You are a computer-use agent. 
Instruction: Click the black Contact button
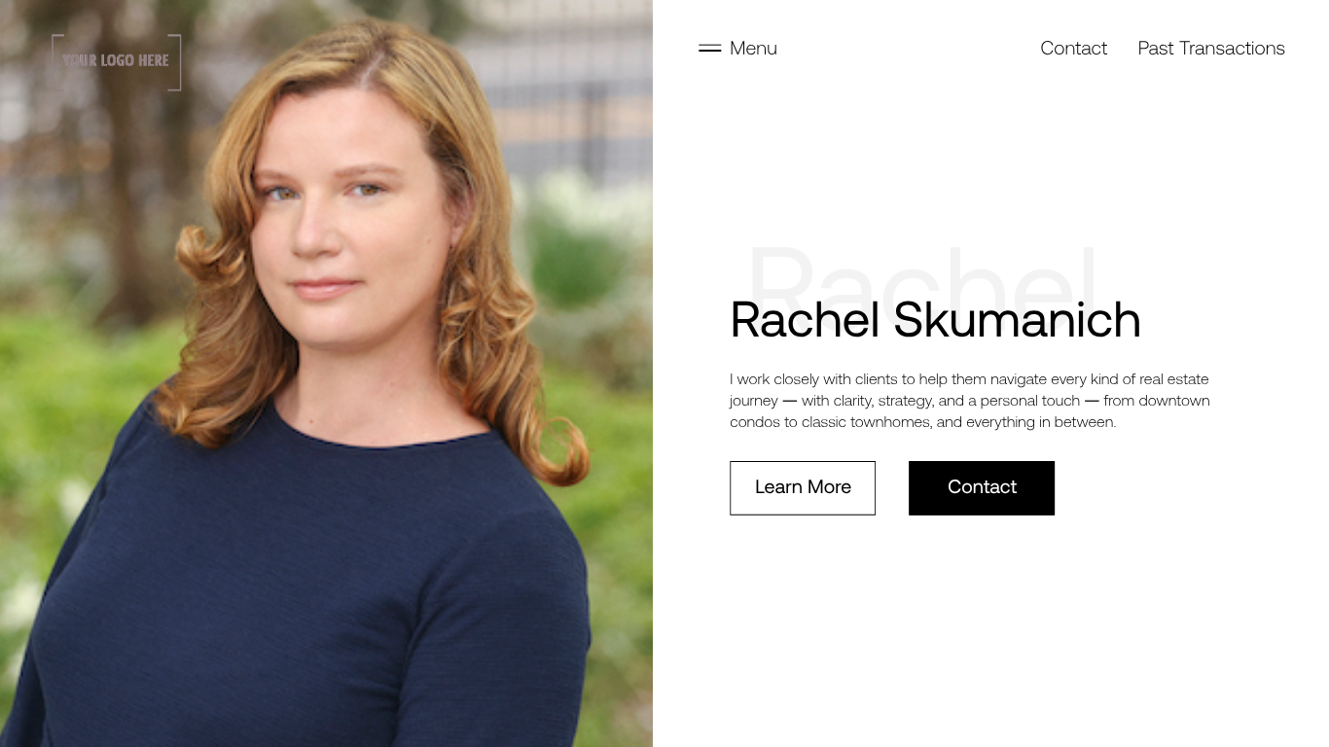(x=982, y=487)
